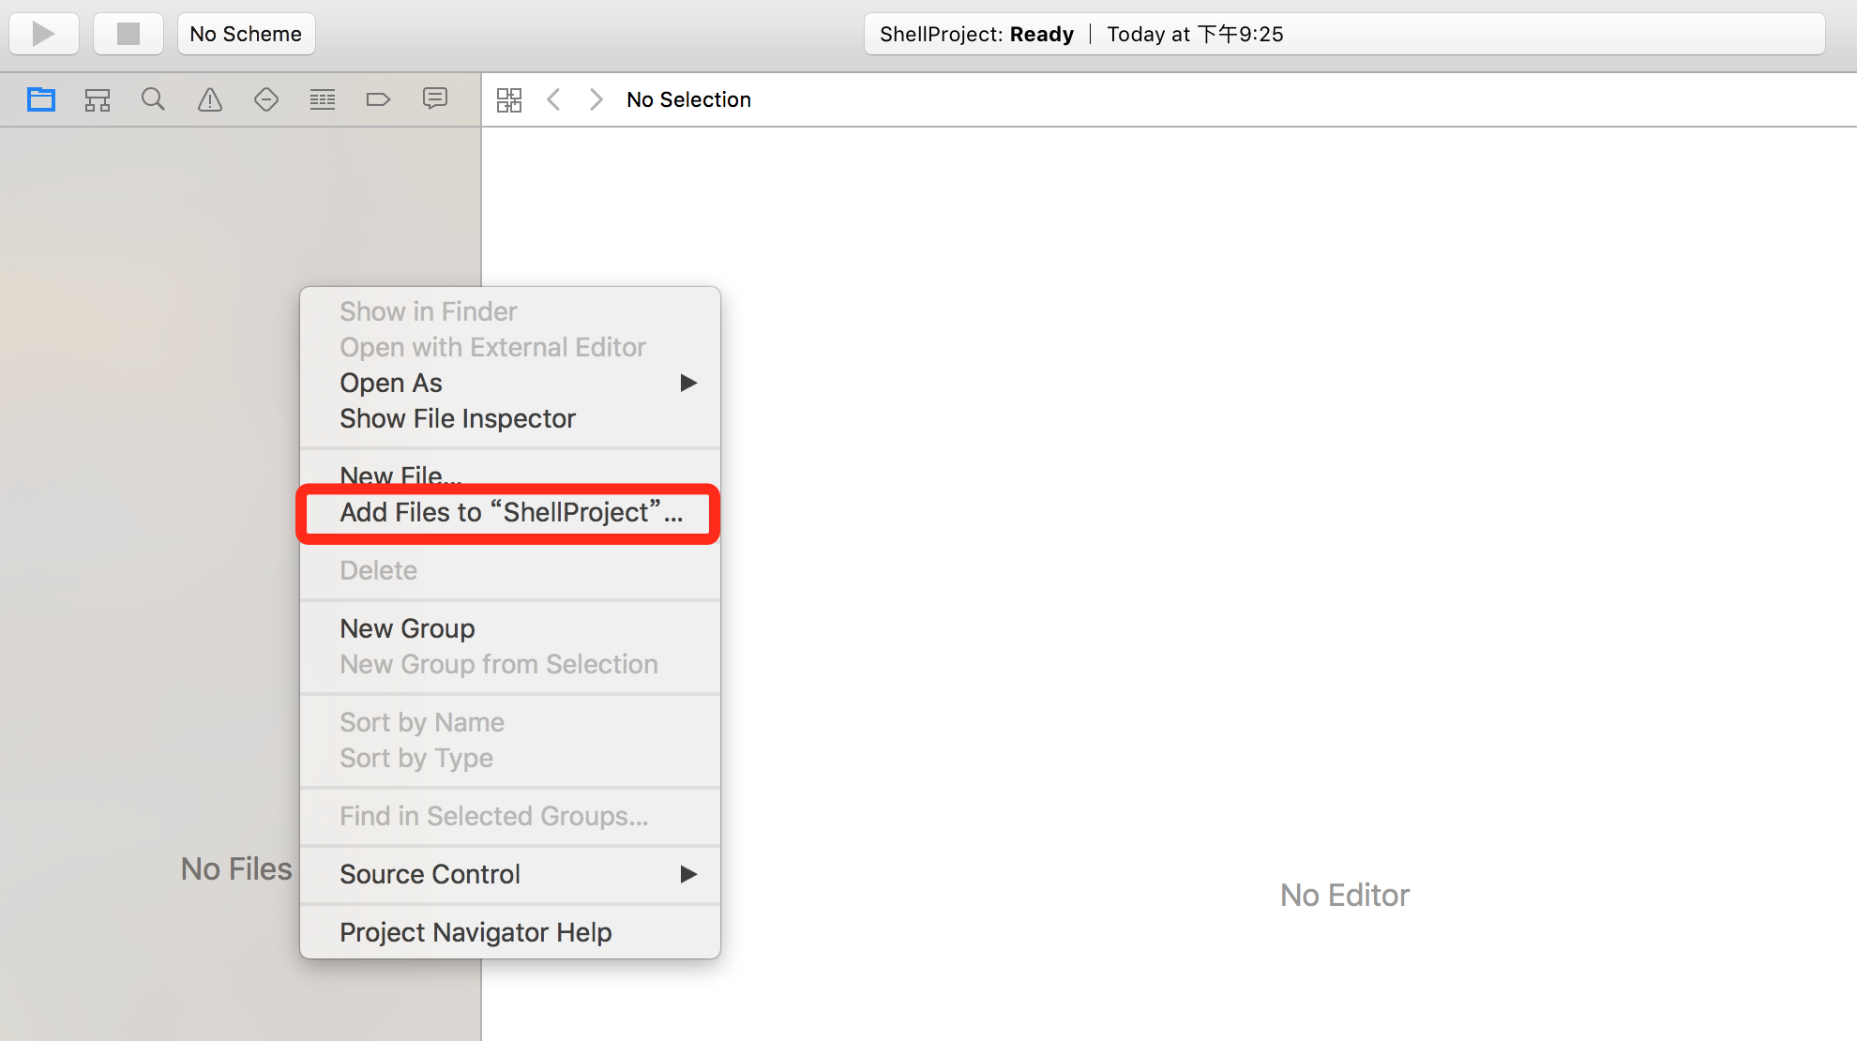The width and height of the screenshot is (1857, 1041).
Task: Click the forward navigation arrow
Action: point(593,99)
